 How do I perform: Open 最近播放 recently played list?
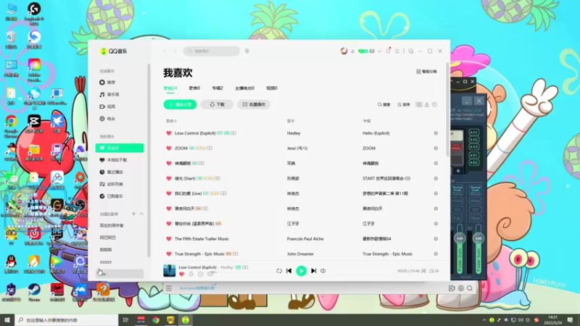tap(111, 172)
